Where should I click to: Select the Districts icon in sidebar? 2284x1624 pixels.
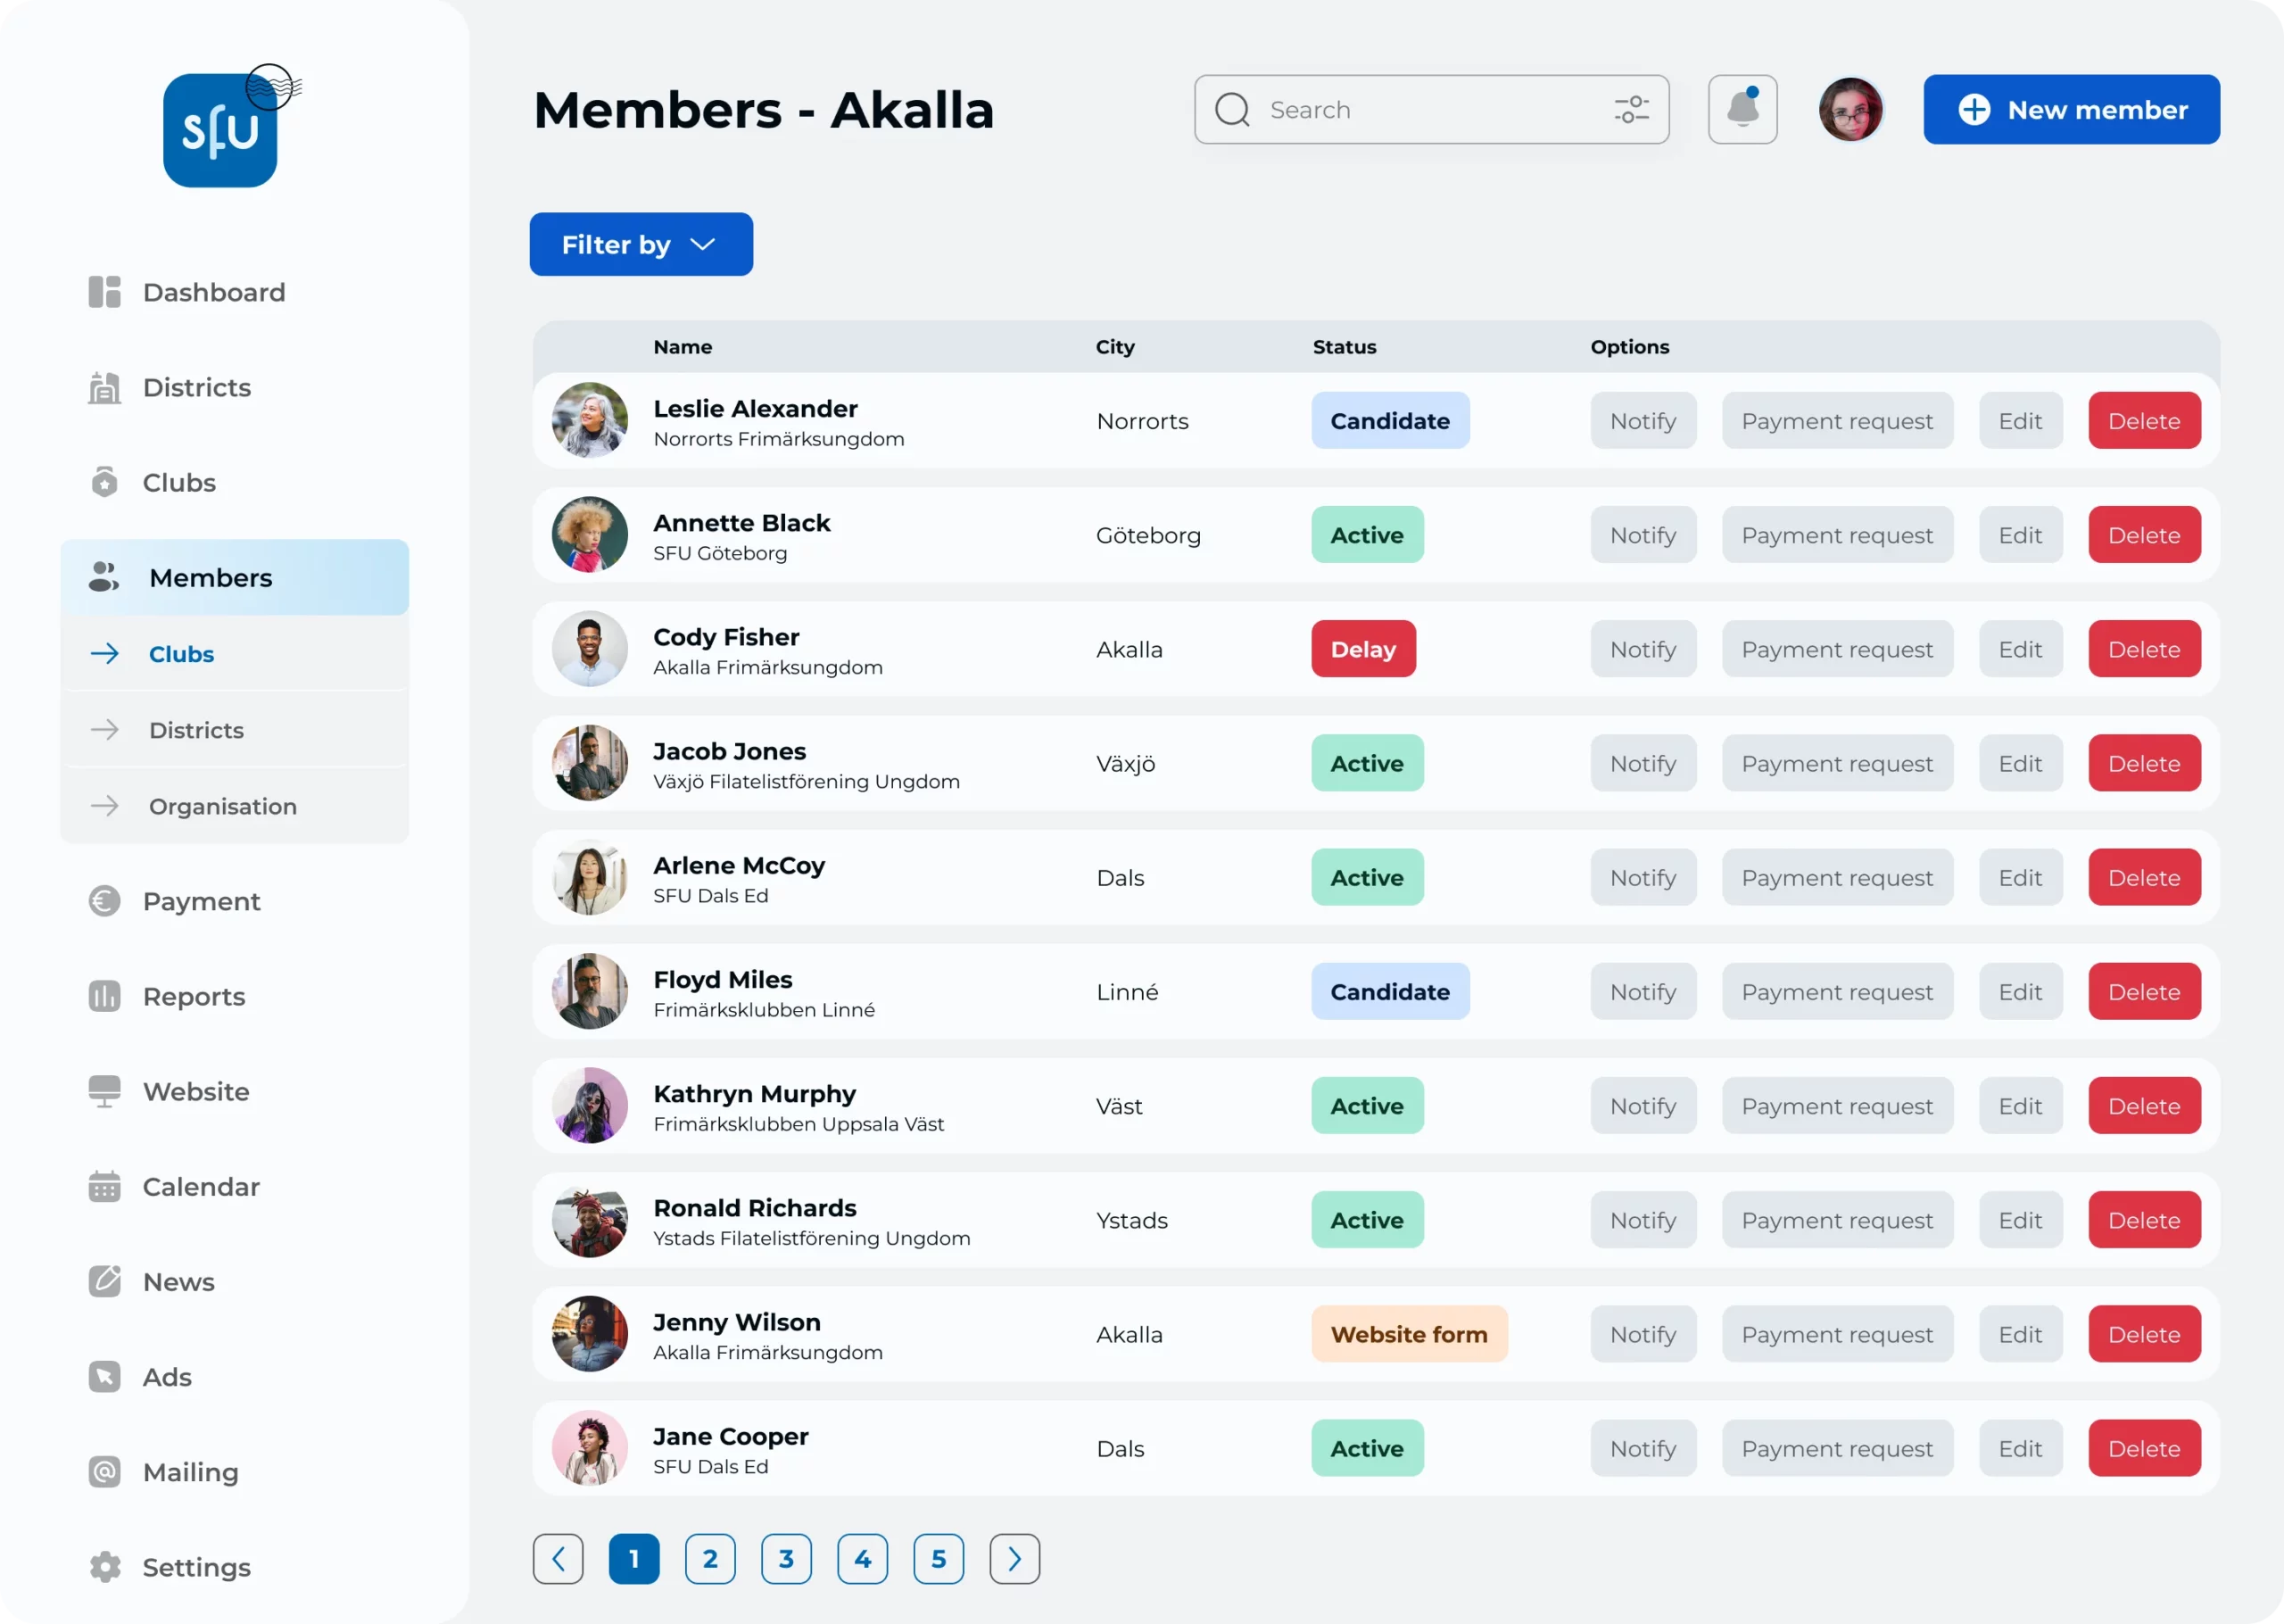(105, 387)
